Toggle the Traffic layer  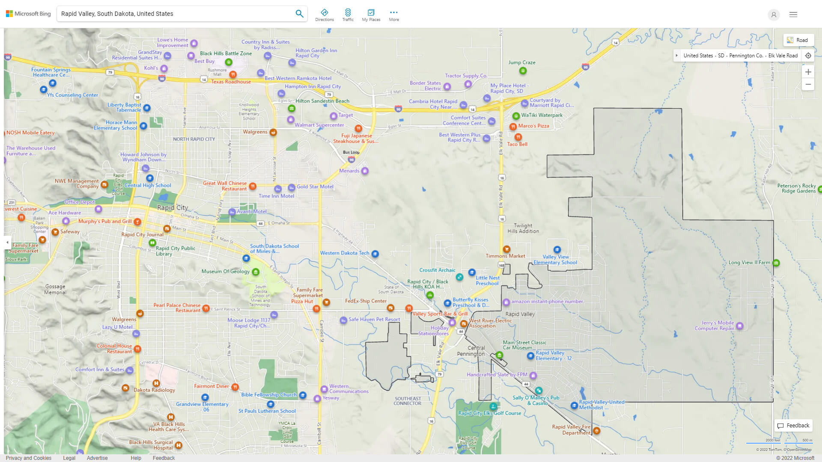coord(348,15)
